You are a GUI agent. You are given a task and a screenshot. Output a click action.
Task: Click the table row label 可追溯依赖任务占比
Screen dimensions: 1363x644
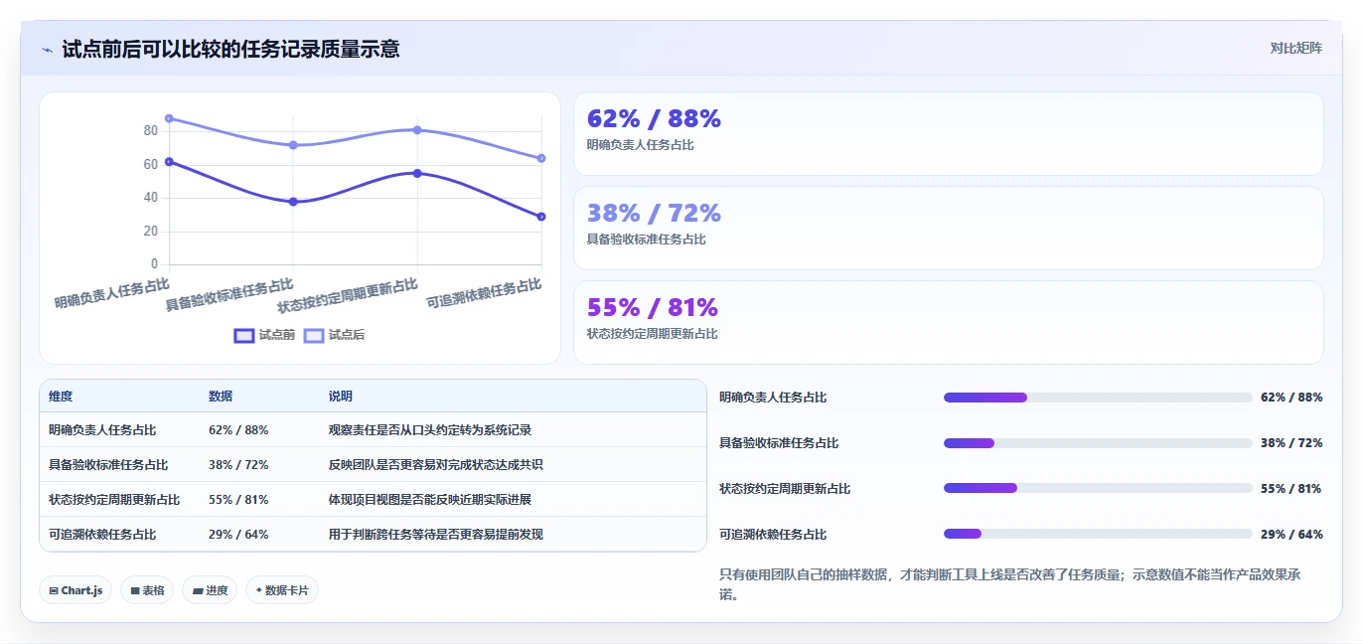pos(102,535)
